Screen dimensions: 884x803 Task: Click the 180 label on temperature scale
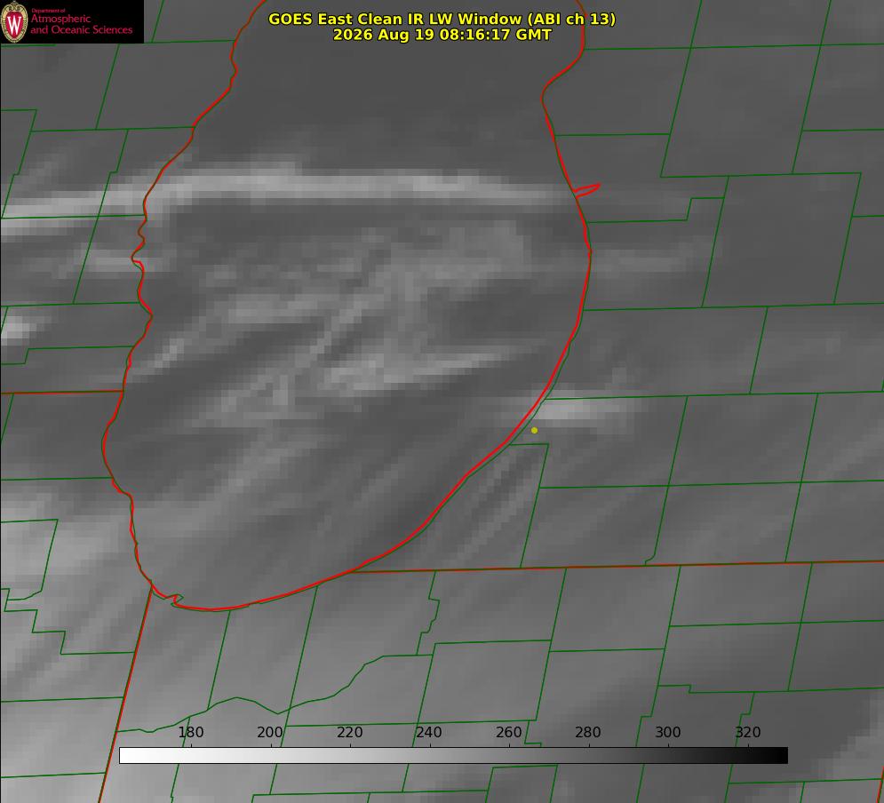pyautogui.click(x=190, y=732)
